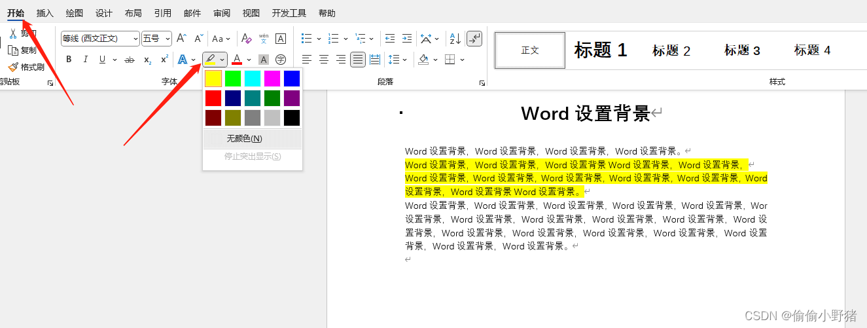Pick the yellow highlight color
This screenshot has width=867, height=328.
213,79
